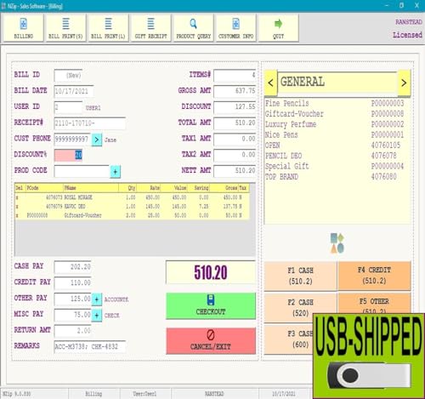Click the User ID field
The height and width of the screenshot is (399, 425).
point(68,107)
